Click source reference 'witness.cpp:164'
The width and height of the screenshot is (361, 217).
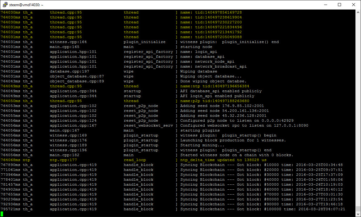coord(68,42)
